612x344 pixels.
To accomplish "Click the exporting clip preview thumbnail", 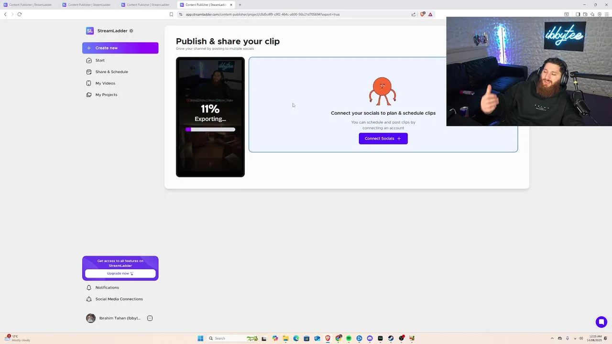I will (x=210, y=117).
